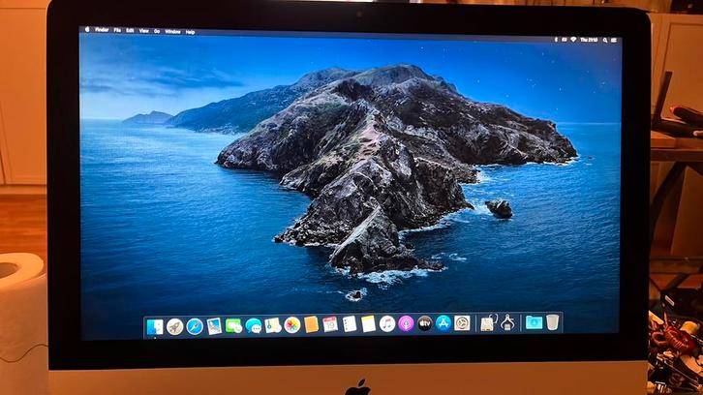Click the Thu clock in menu bar

point(589,40)
